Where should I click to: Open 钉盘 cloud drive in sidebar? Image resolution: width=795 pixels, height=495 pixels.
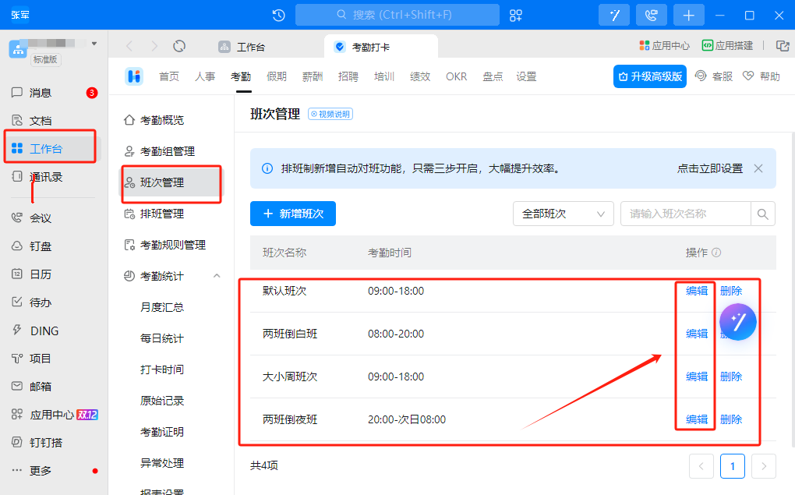click(x=41, y=246)
